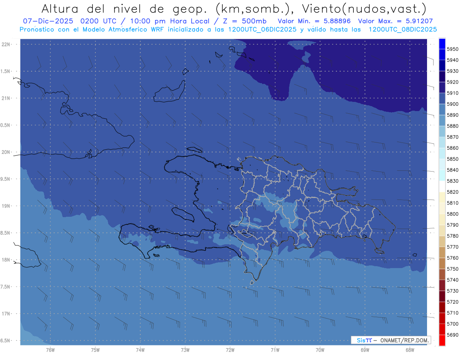
Task: Click the '71W' longitude axis label
Action: coord(275,350)
